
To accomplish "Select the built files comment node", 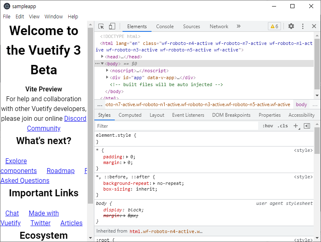I will [166, 84].
